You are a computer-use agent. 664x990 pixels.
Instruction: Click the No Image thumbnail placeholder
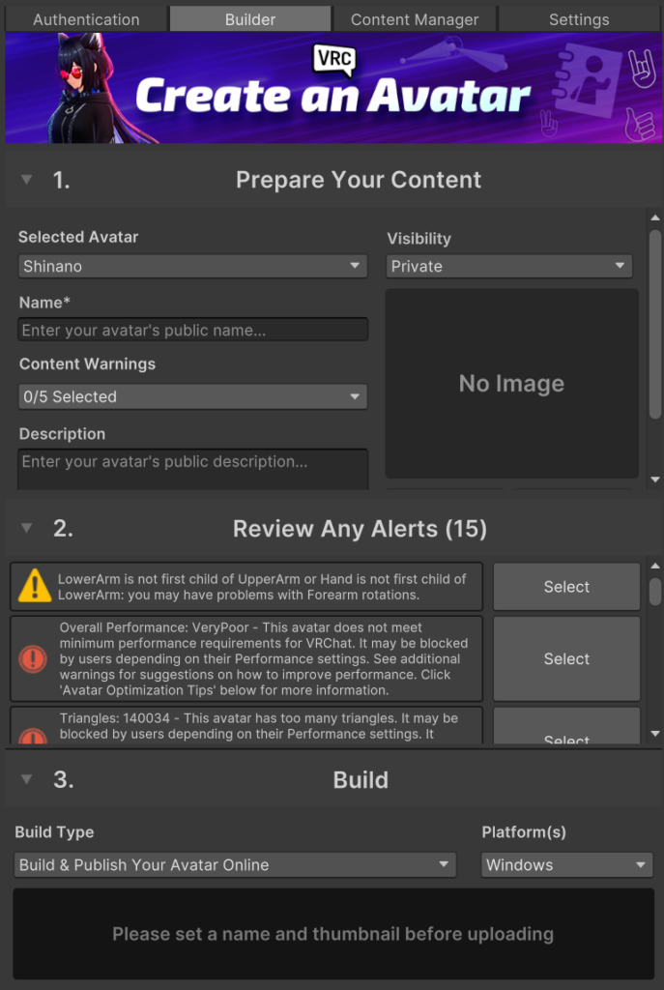[x=512, y=383]
